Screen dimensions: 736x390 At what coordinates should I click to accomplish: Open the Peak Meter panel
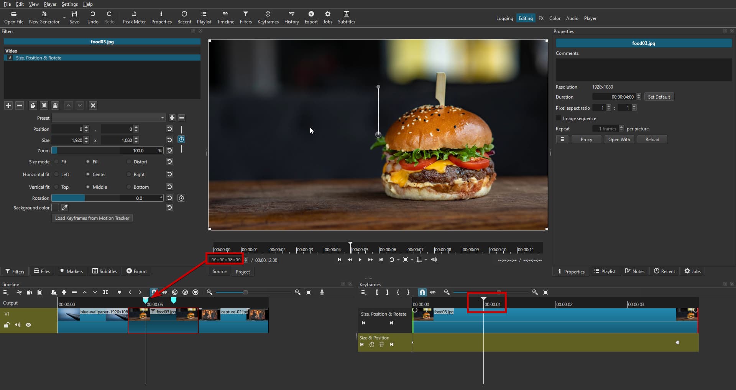pyautogui.click(x=134, y=18)
